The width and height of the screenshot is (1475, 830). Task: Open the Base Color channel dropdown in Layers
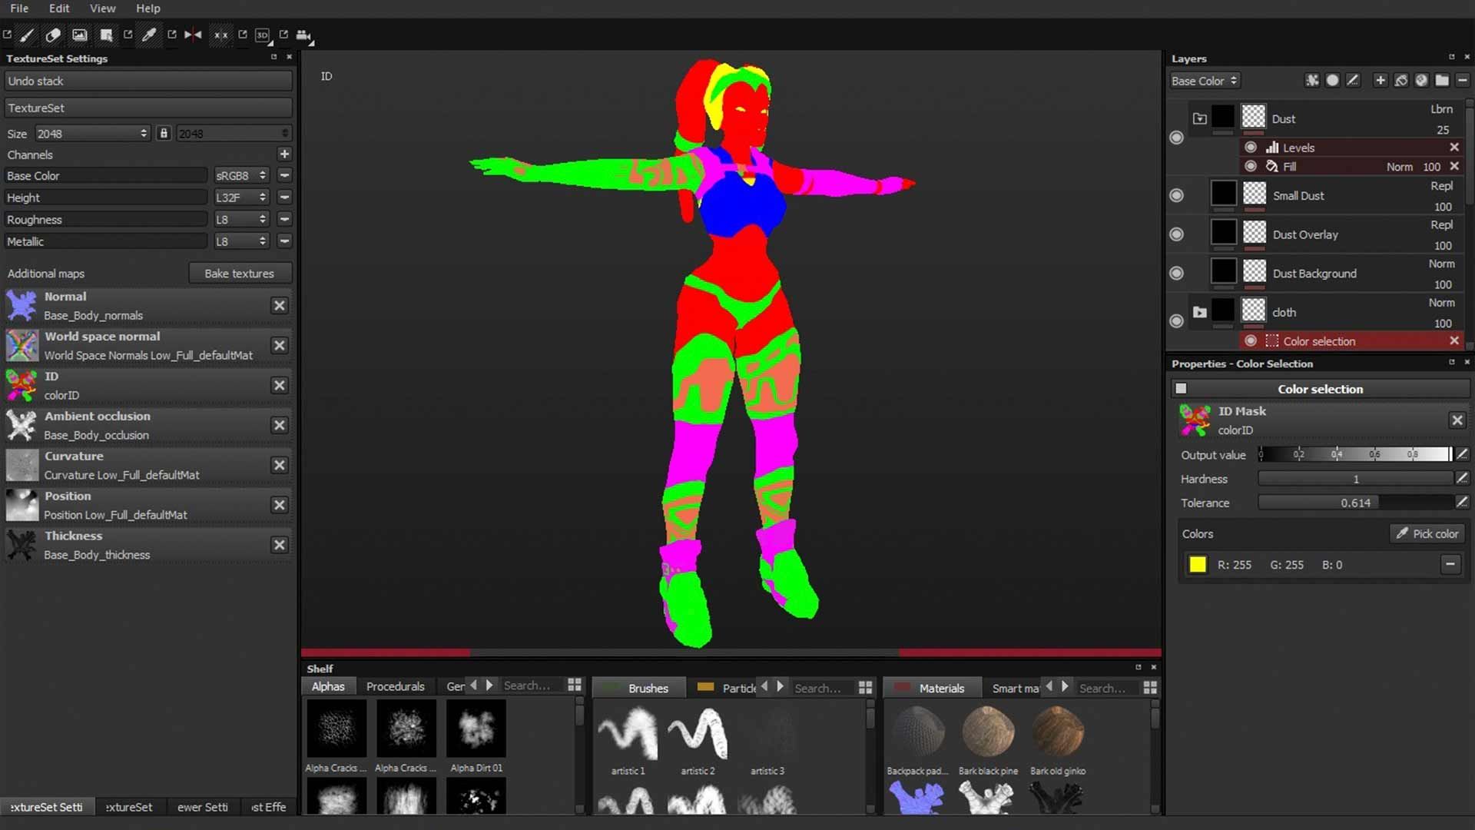point(1204,81)
